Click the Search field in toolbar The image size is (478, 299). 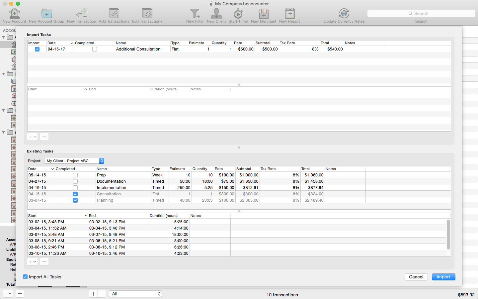point(421,13)
